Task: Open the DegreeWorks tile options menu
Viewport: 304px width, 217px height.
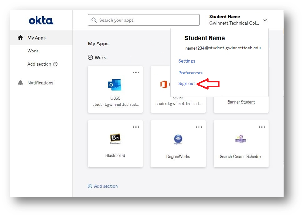Action: tap(199, 127)
